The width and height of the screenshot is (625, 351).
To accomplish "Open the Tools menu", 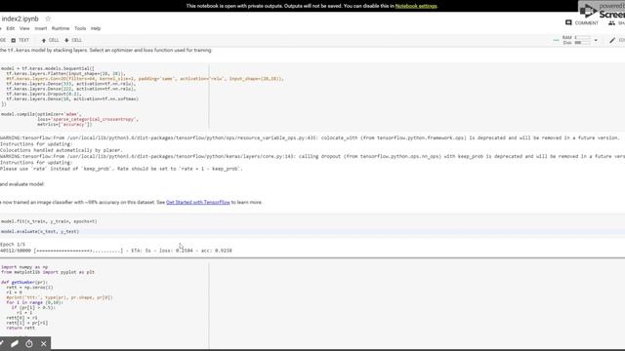I will (x=80, y=28).
